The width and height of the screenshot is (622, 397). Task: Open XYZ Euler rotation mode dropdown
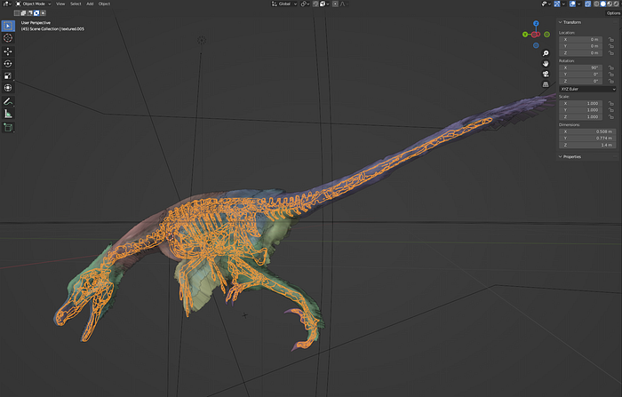587,89
